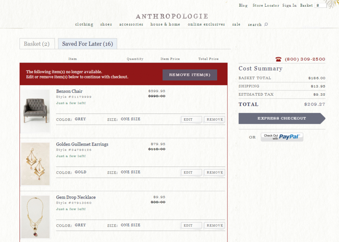Screen dimensions: 339x242
Task: Edit the Gem Drop Necklace item
Action: coord(191,225)
